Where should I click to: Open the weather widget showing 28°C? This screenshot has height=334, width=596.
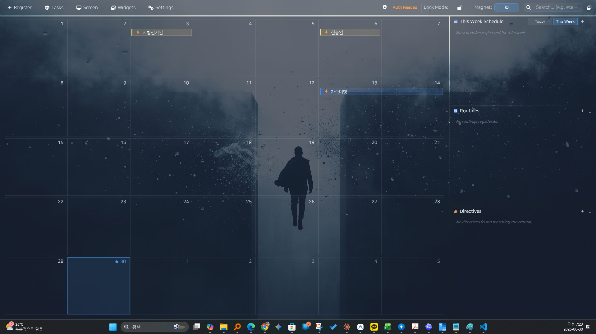click(24, 327)
